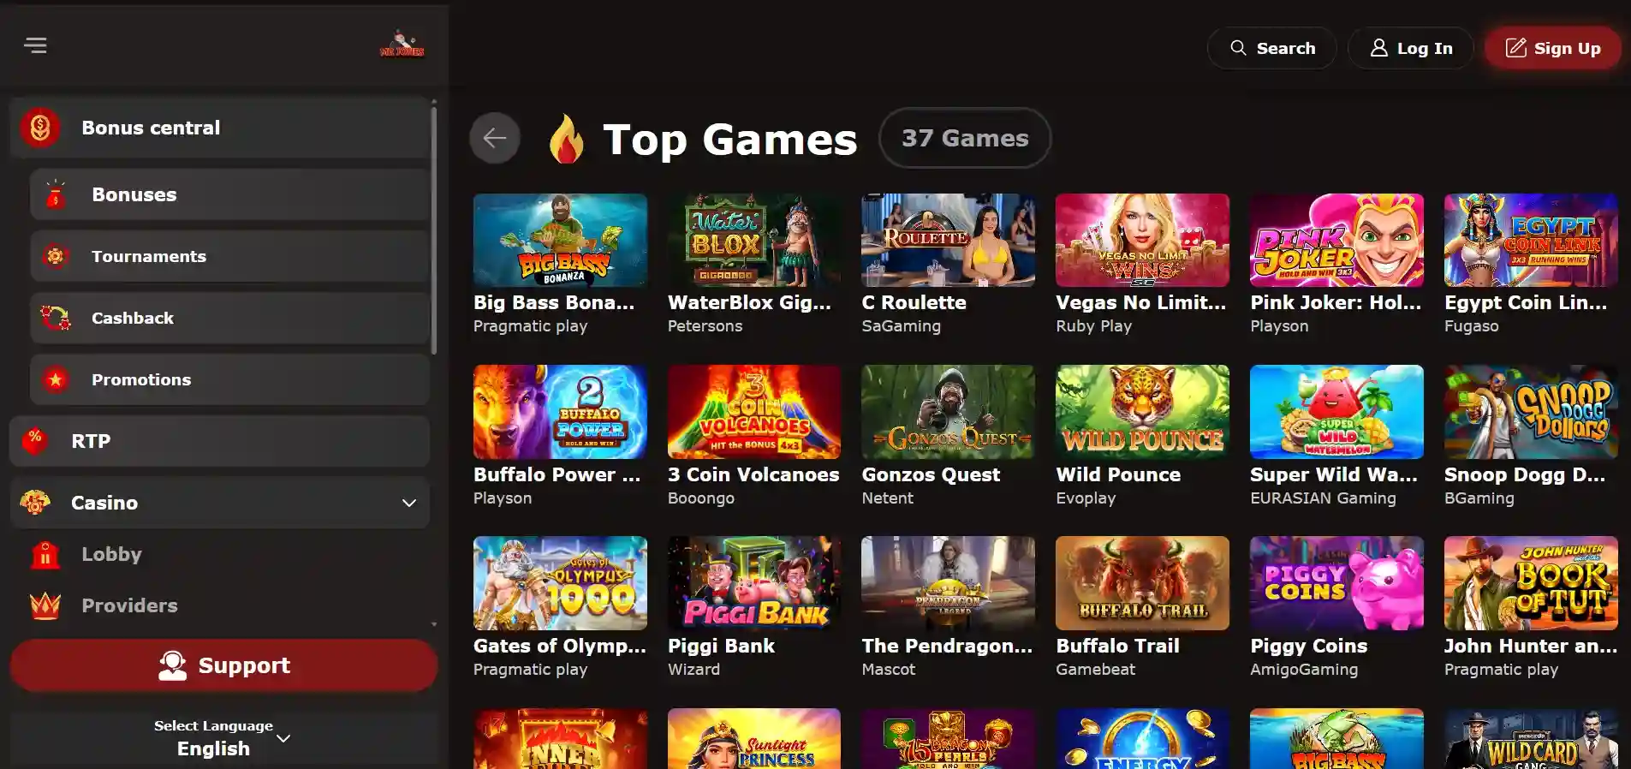
Task: Click the Log In button
Action: pyautogui.click(x=1411, y=48)
